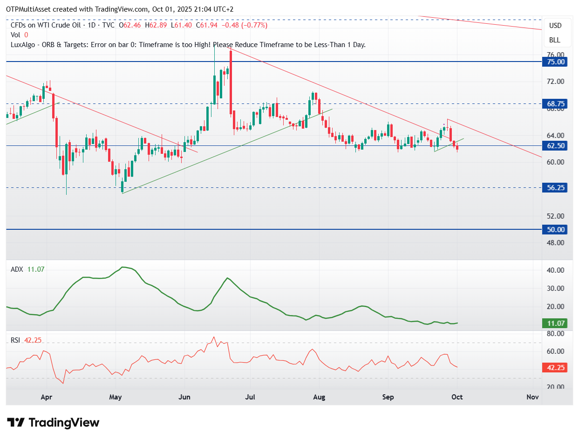Click the Oct label on time axis
The height and width of the screenshot is (440, 579).
pyautogui.click(x=457, y=397)
